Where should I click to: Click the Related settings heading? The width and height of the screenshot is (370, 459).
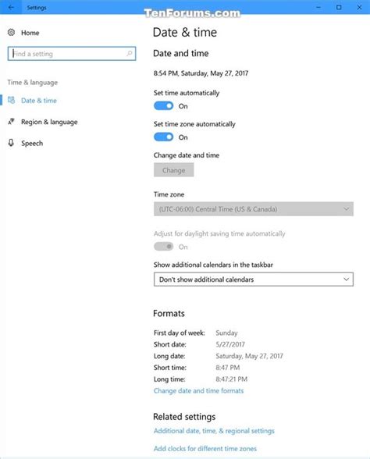184,417
